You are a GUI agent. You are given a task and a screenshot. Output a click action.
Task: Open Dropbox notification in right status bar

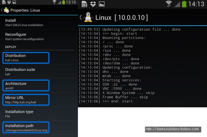tap(93, 4)
